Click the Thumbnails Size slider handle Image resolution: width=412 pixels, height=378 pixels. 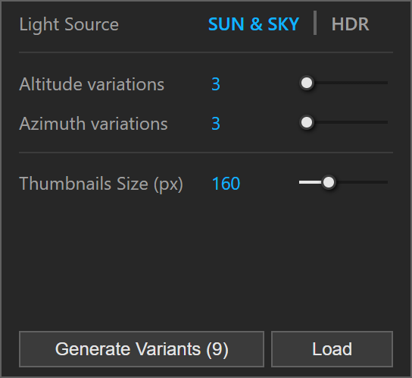tap(329, 182)
